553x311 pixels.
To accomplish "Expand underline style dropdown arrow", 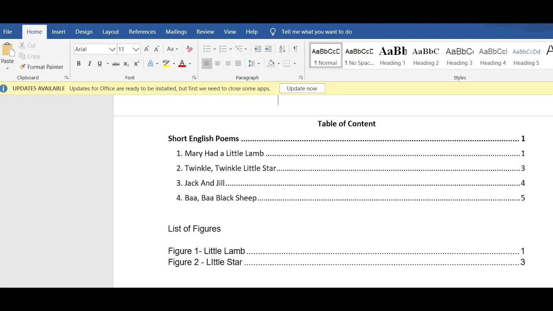I will 107,63.
